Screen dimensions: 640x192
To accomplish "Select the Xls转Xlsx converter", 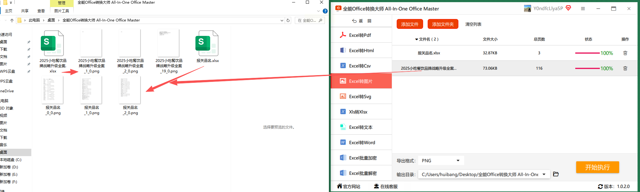I will click(361, 112).
